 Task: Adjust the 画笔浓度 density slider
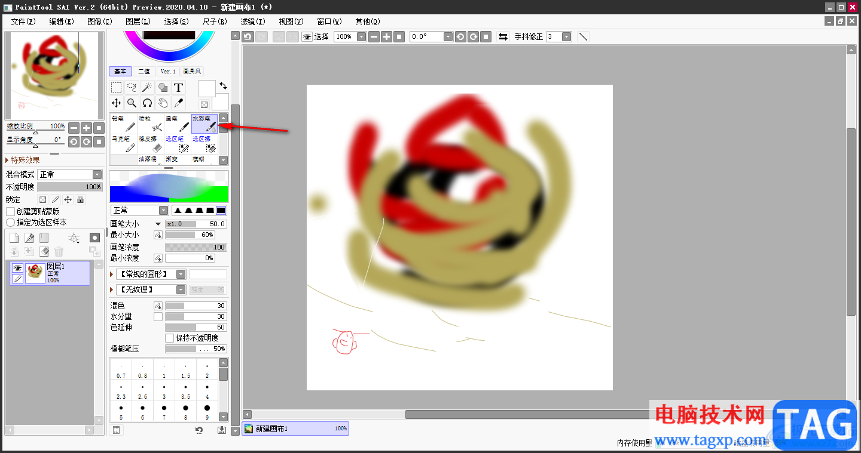click(196, 247)
